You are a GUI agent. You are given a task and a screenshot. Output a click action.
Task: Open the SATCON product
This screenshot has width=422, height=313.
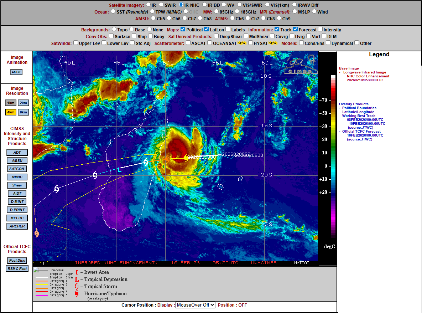click(17, 169)
